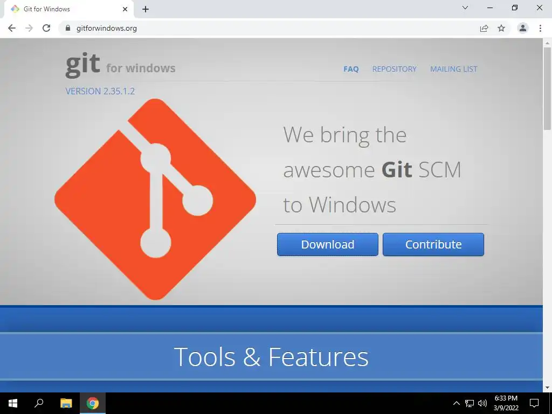Screen dimensions: 552x414
Task: Minimize the Chrome window
Action: pyautogui.click(x=489, y=8)
